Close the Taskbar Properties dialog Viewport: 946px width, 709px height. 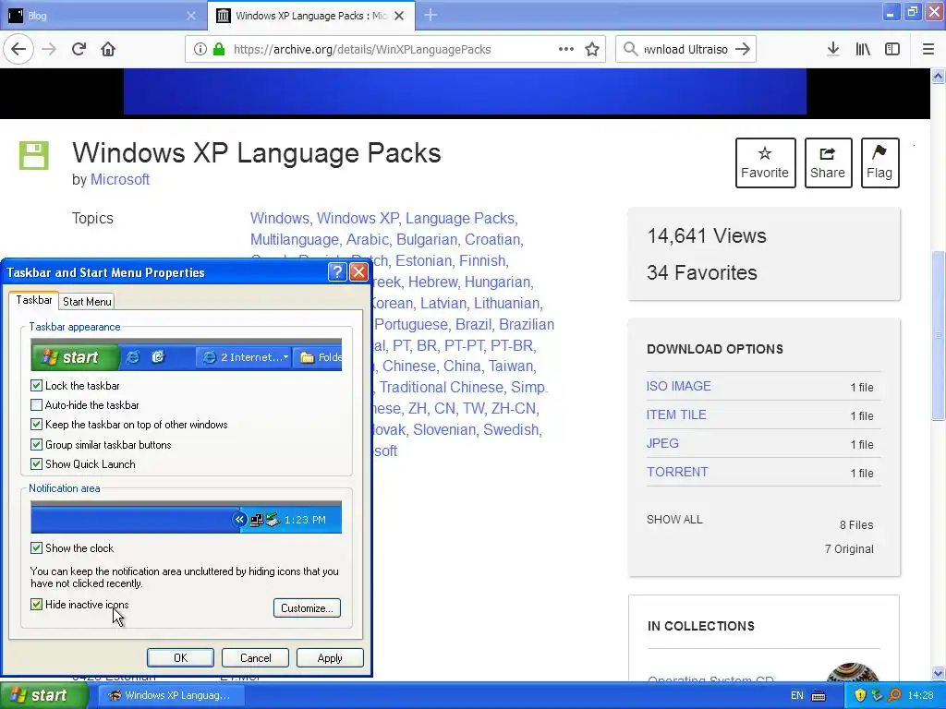coord(359,272)
